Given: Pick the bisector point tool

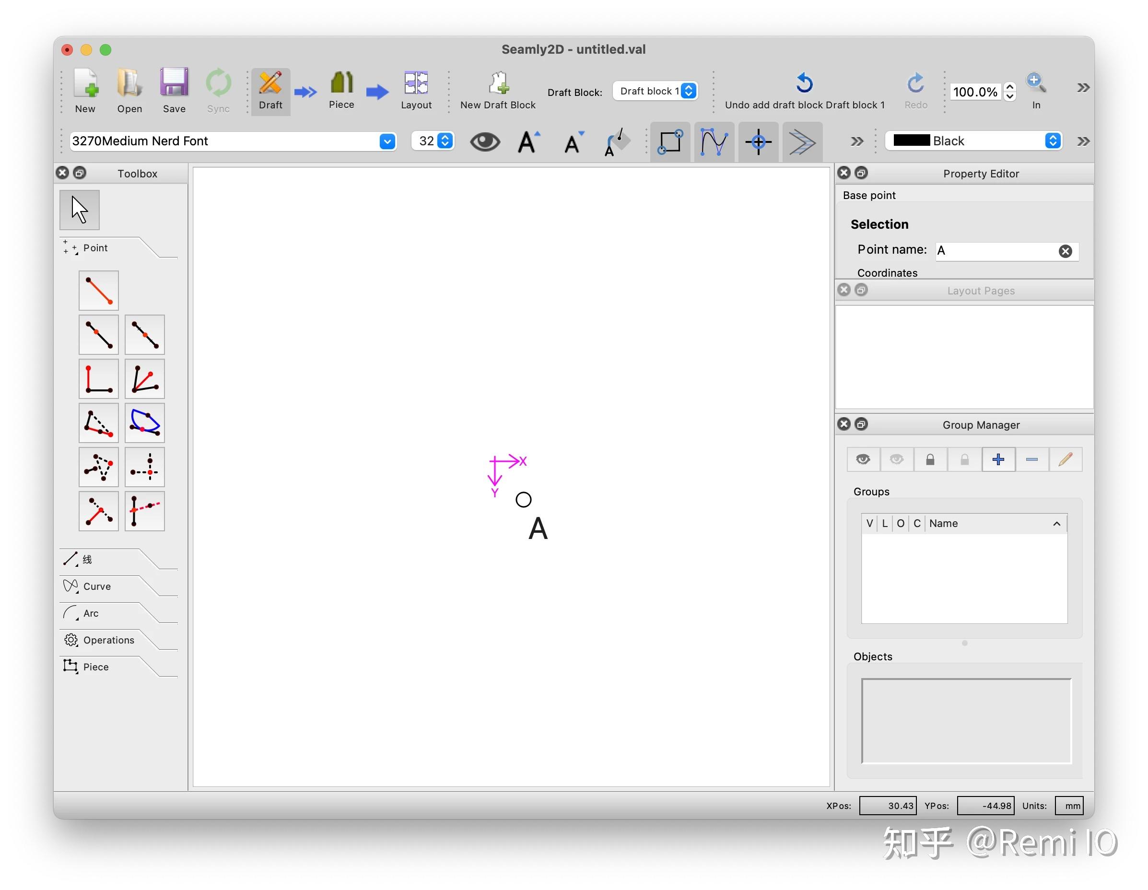Looking at the screenshot, I should [144, 378].
